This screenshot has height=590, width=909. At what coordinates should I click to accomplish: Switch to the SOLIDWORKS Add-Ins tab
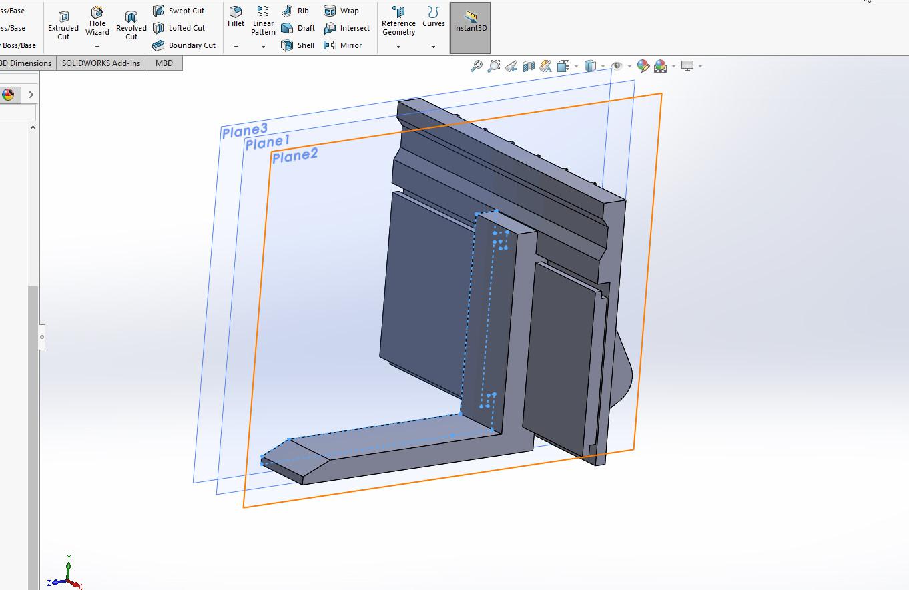point(101,63)
